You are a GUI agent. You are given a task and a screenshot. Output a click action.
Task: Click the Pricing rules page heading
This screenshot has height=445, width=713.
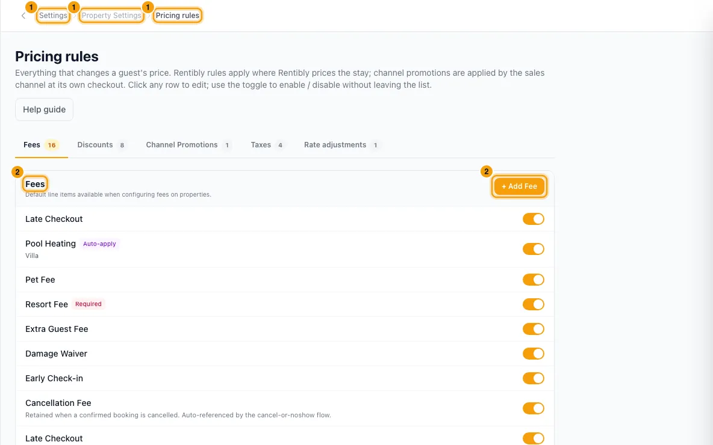57,57
